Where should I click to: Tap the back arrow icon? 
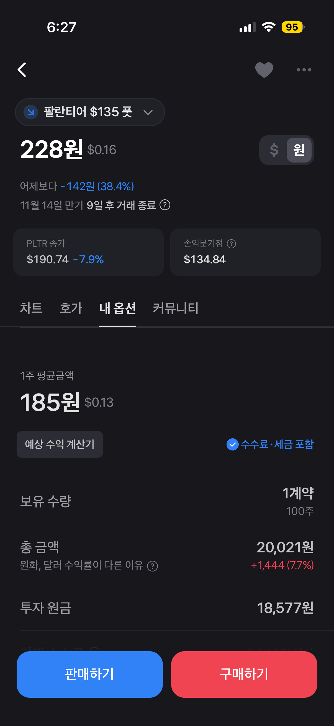point(22,69)
